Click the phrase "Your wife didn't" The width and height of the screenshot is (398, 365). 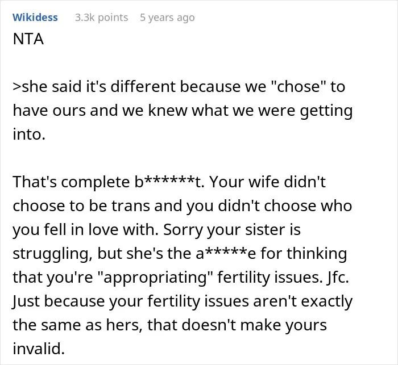[x=267, y=182]
